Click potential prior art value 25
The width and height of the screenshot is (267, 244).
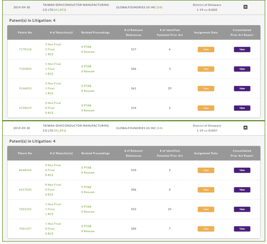[170, 209]
